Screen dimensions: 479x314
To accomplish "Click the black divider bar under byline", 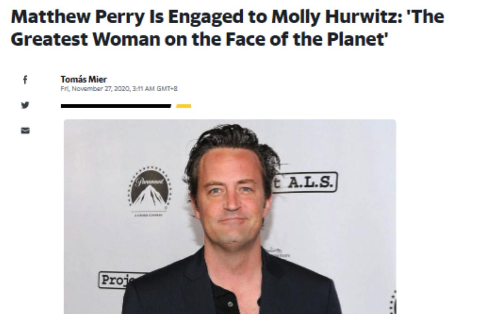I will 116,106.
